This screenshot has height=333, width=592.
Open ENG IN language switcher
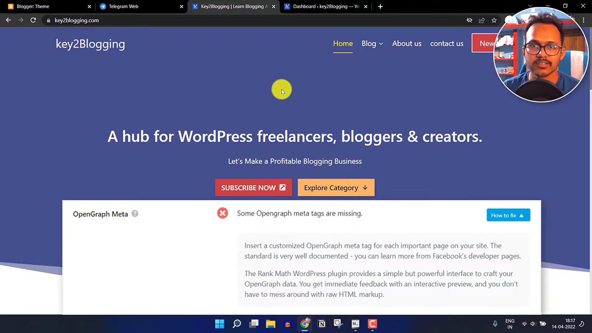point(510,324)
